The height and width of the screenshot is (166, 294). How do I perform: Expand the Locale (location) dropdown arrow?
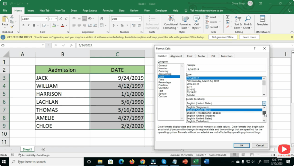pos(264,103)
